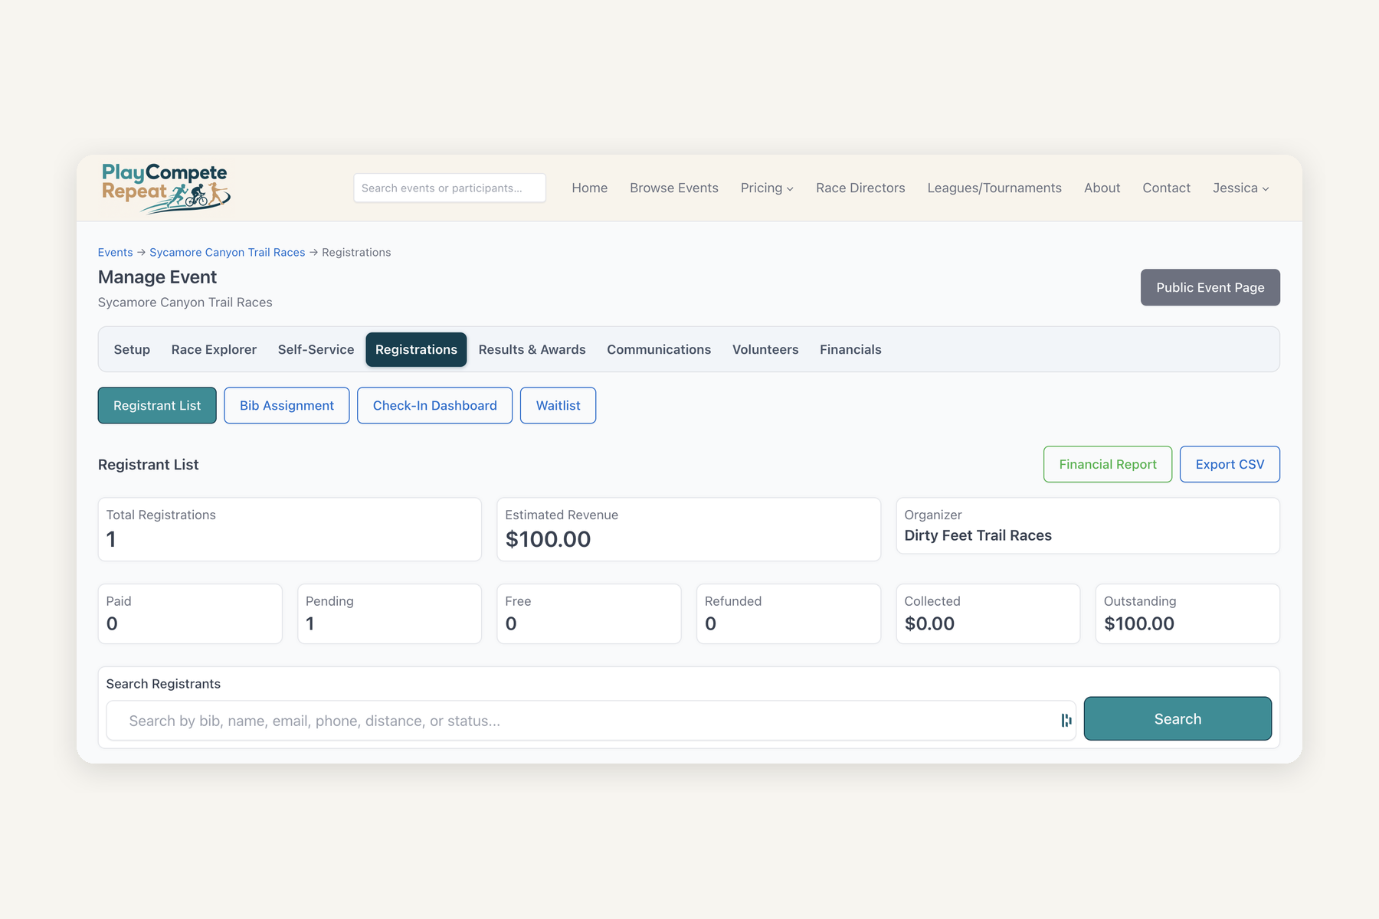Click the Collected $0.00 card
The image size is (1379, 919).
(988, 614)
